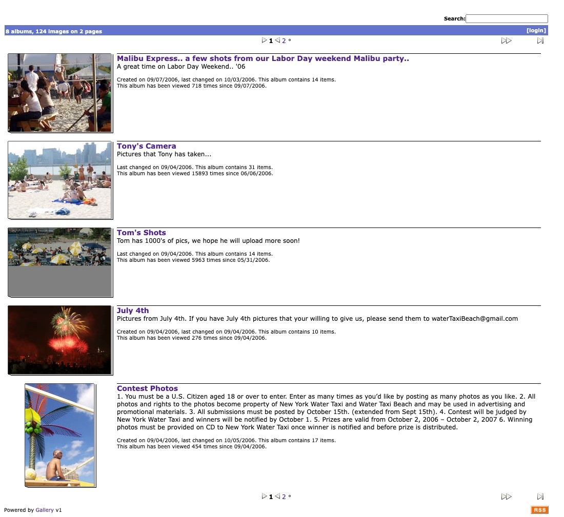Click inside the Search input field
This screenshot has height=517, width=564.
coord(507,18)
